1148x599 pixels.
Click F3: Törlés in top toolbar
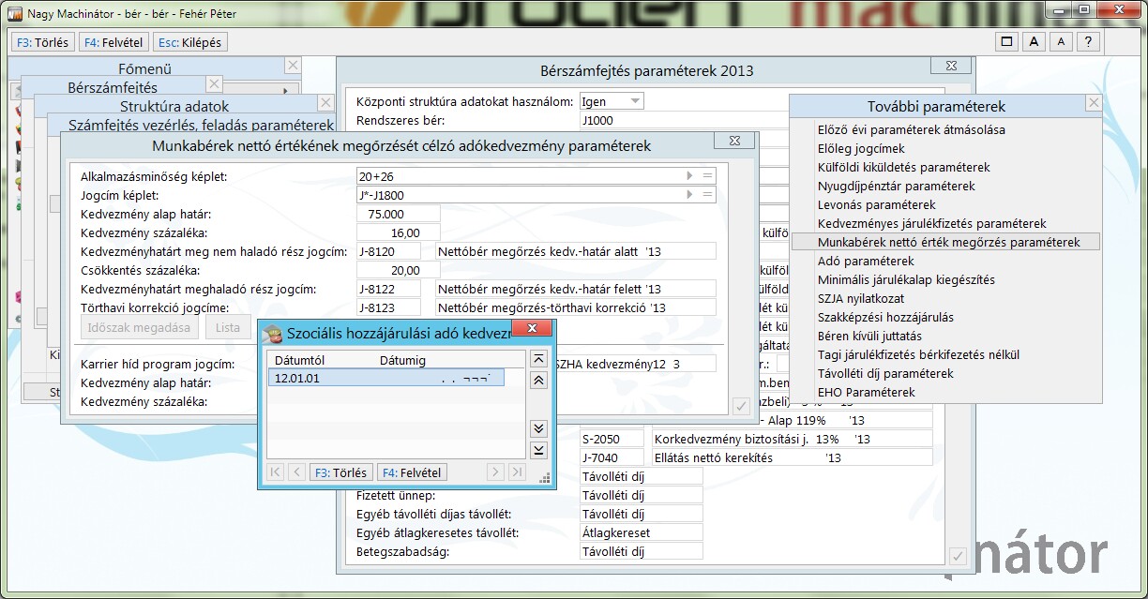42,42
